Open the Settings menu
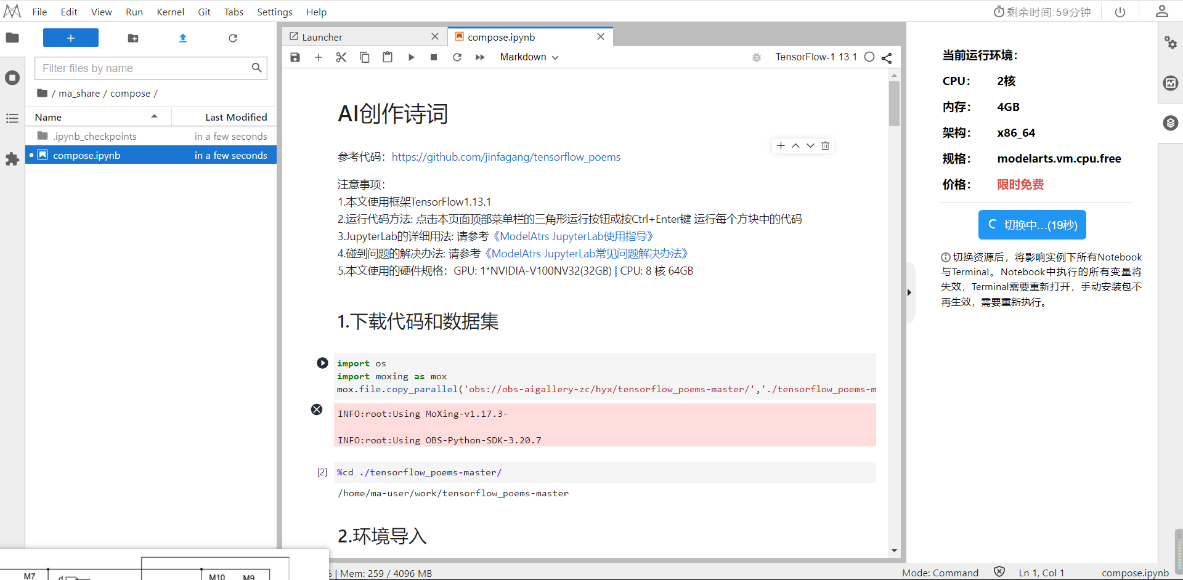 pos(275,12)
